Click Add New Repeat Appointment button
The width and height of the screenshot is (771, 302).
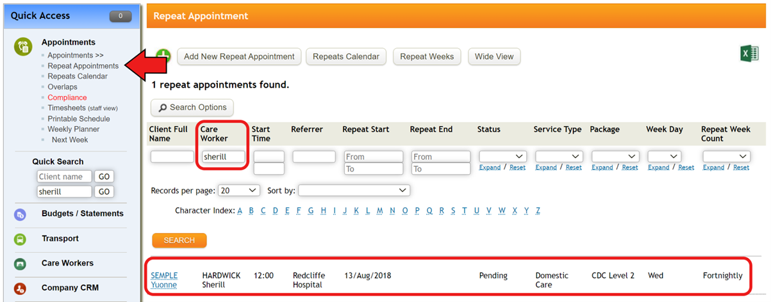click(239, 56)
